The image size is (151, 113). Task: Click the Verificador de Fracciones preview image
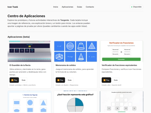pyautogui.click(x=121, y=51)
